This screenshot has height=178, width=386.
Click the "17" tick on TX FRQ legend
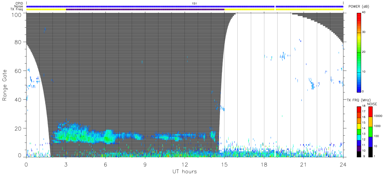tap(363, 111)
